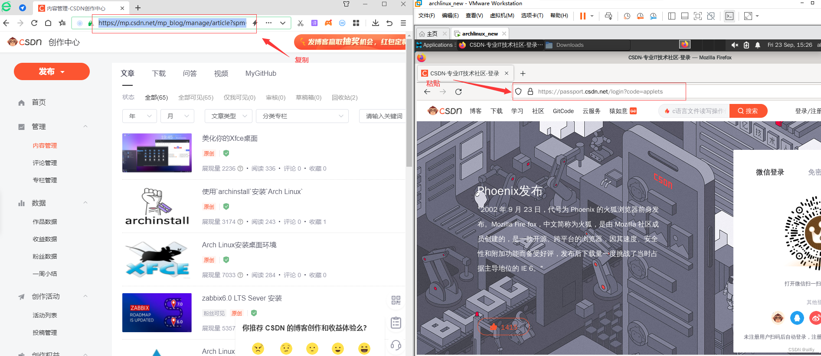Open Xfce Applications menu

pos(435,45)
